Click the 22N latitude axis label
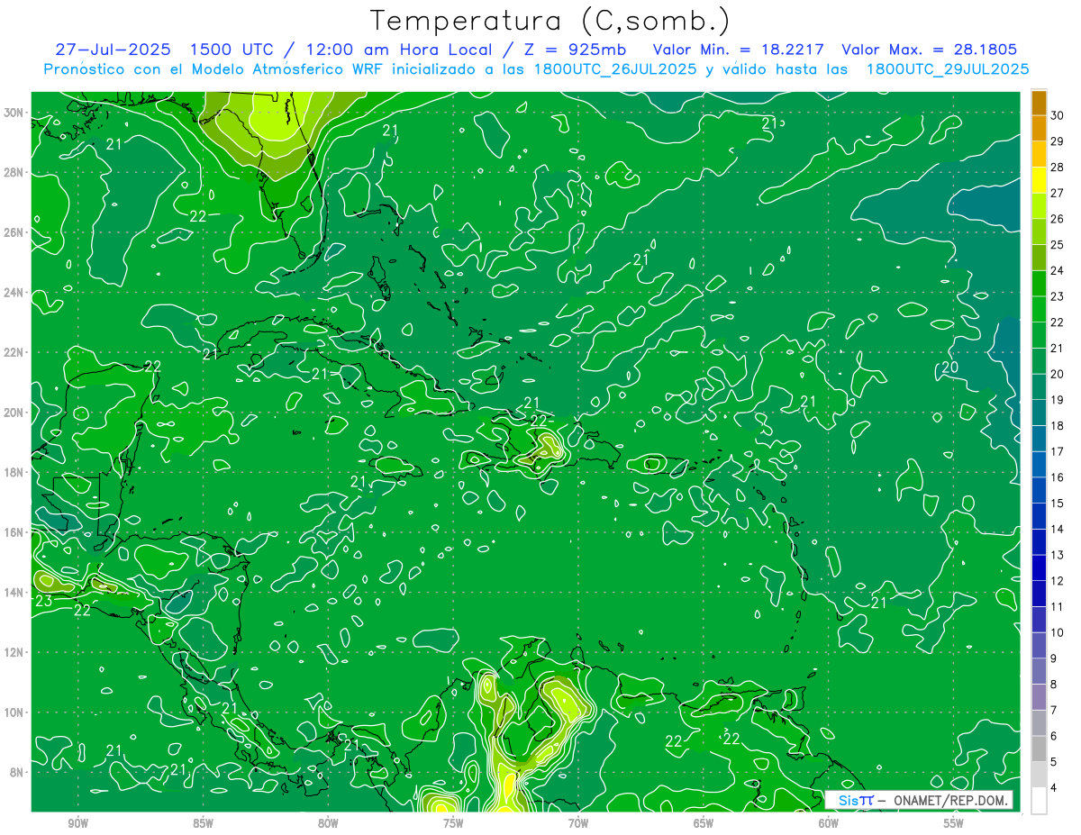This screenshot has width=1081, height=835. tap(14, 352)
